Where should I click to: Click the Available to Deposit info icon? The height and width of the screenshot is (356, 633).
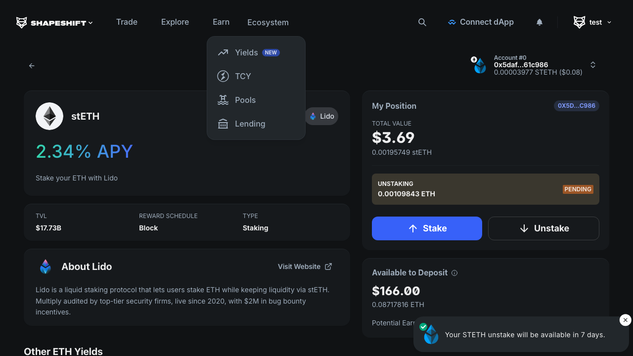(x=454, y=273)
